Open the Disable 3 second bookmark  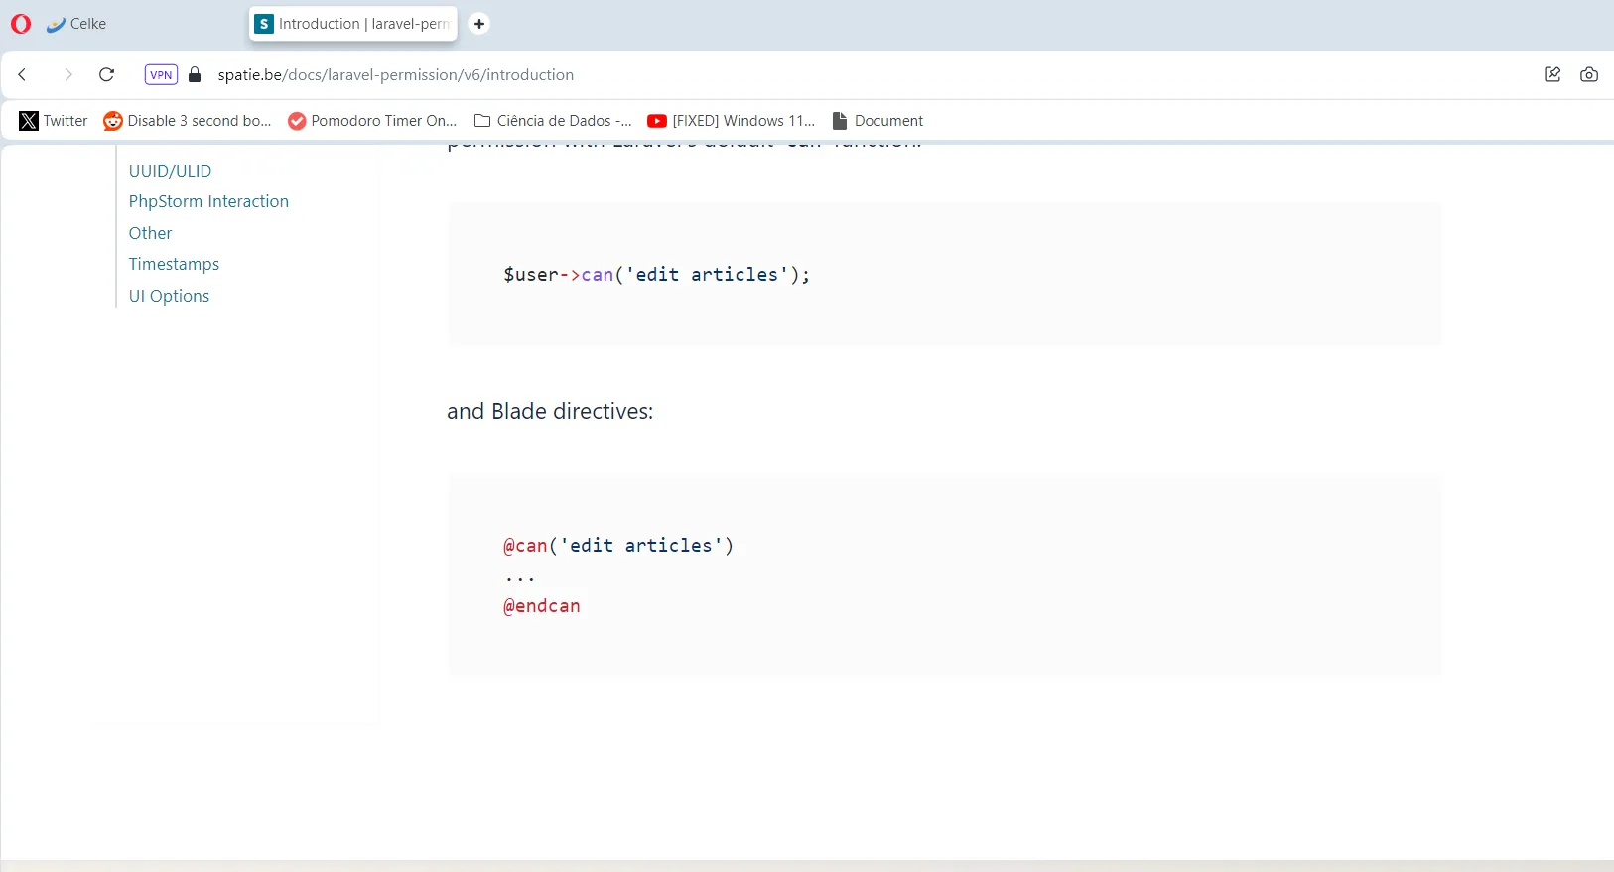(x=188, y=121)
